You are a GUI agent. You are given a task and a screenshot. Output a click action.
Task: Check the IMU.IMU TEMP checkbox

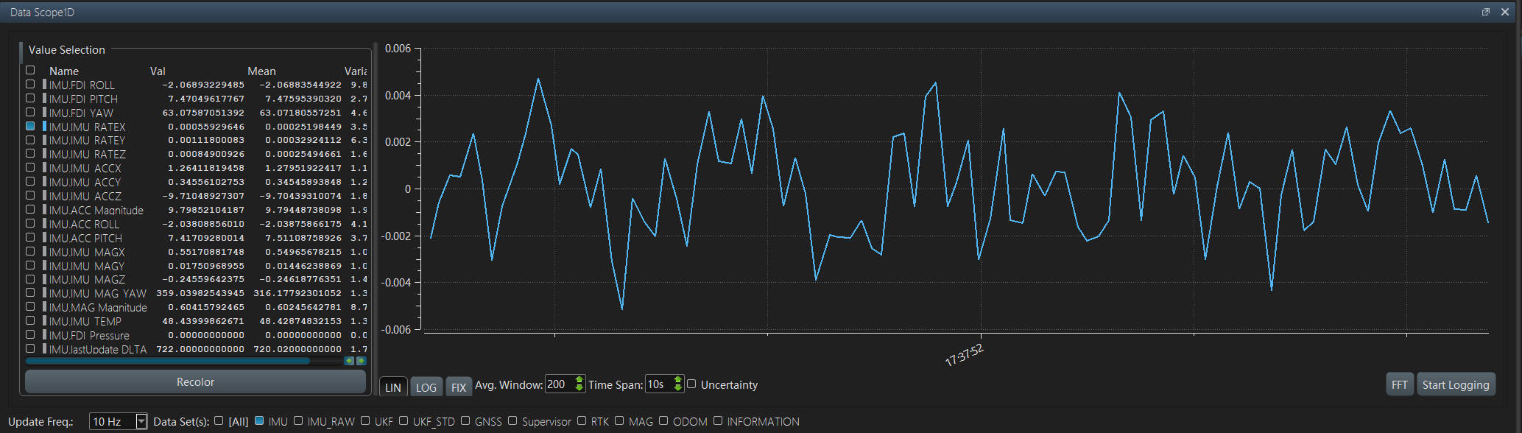point(30,320)
